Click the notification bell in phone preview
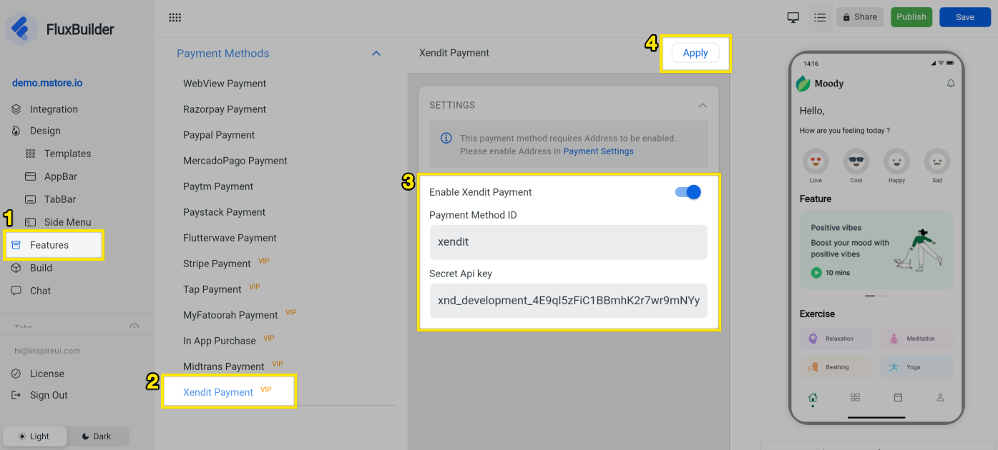Image resolution: width=998 pixels, height=450 pixels. coord(951,84)
